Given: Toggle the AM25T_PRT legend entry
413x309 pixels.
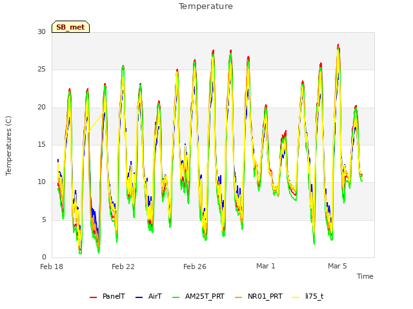Looking at the screenshot, I should tap(198, 297).
